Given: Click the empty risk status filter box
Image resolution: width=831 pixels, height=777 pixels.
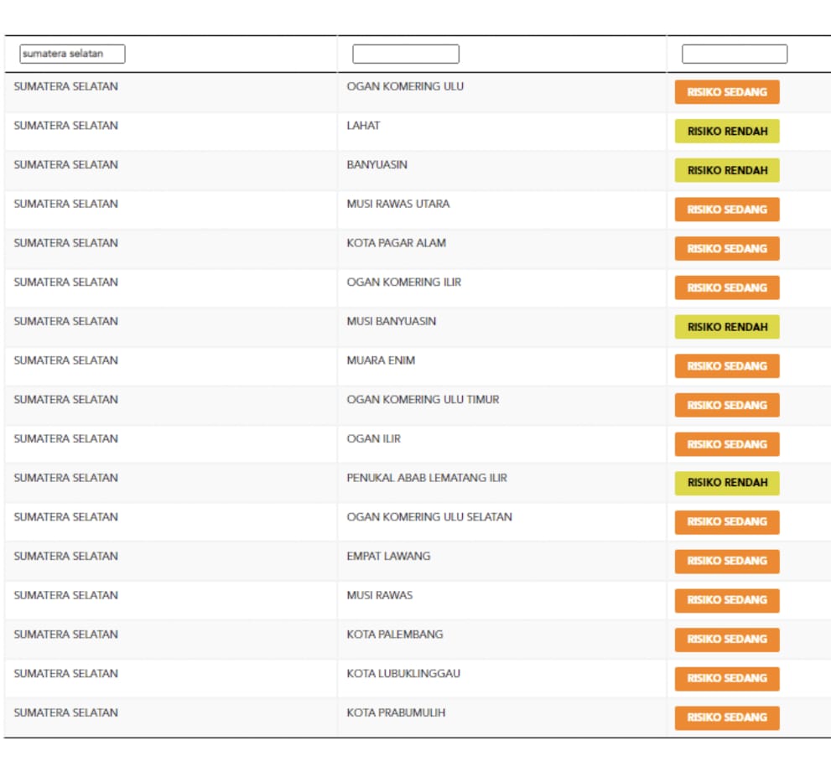Looking at the screenshot, I should point(734,54).
